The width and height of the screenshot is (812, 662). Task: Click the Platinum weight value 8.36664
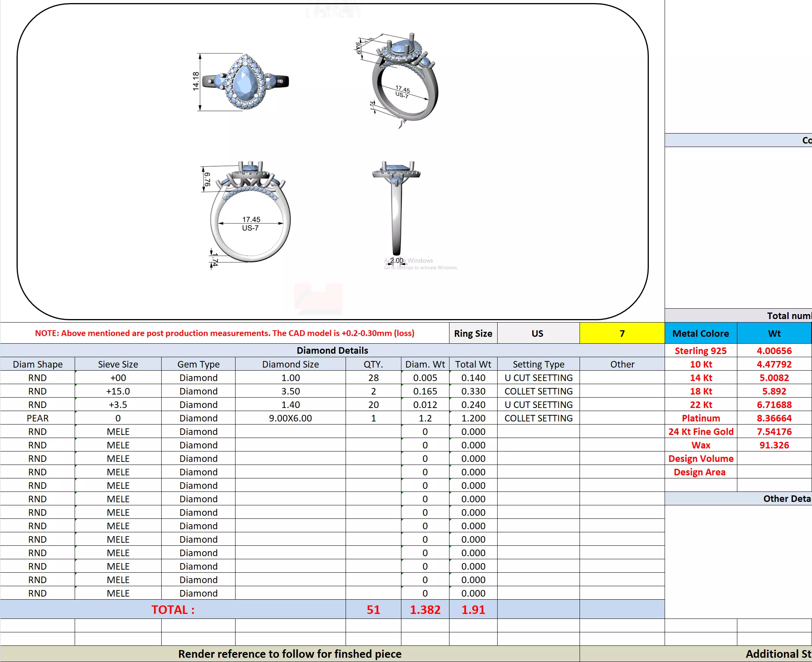pos(774,418)
